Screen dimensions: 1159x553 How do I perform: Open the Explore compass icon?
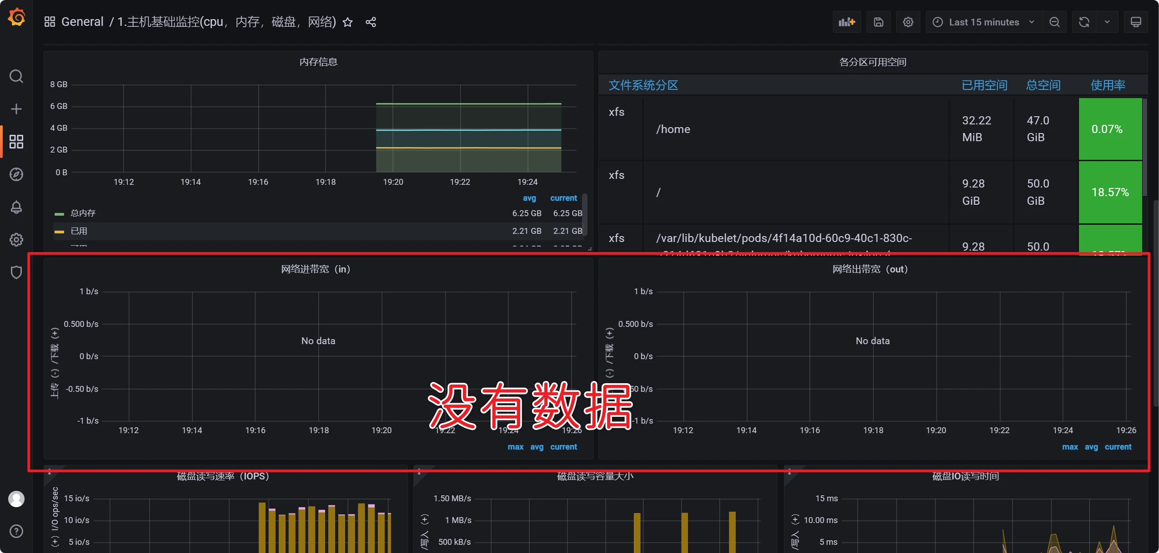click(x=16, y=174)
